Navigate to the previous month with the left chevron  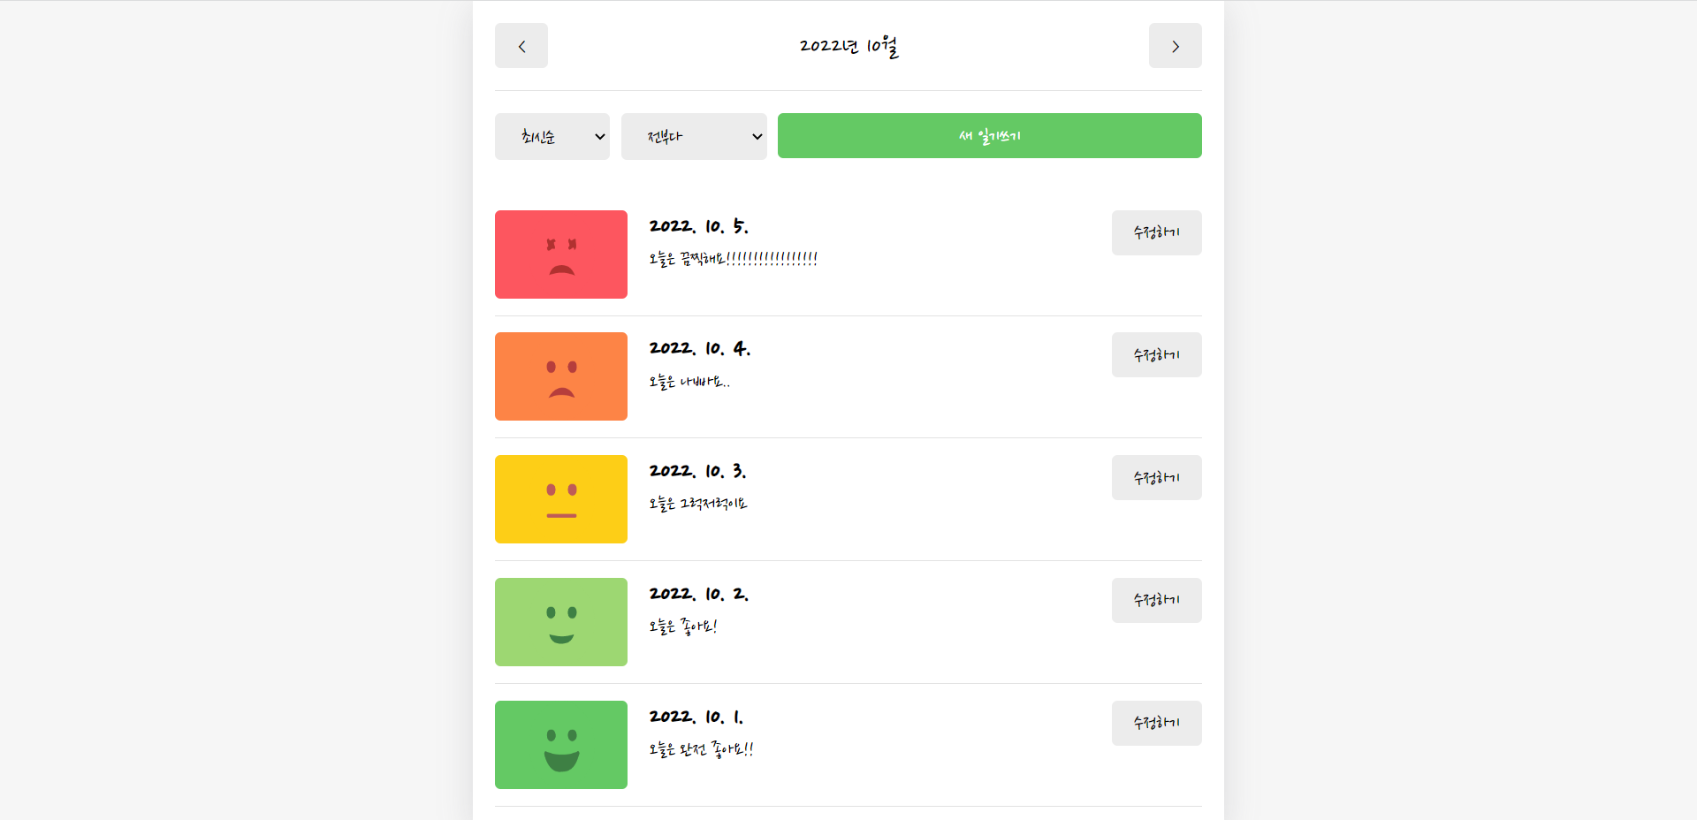tap(521, 45)
